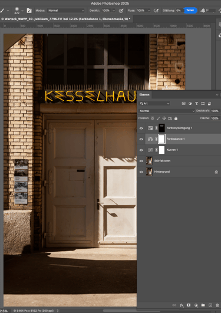The height and width of the screenshot is (313, 221).
Task: Open the tool preset dropdown arrow next to the brush icon
Action: click(x=8, y=11)
